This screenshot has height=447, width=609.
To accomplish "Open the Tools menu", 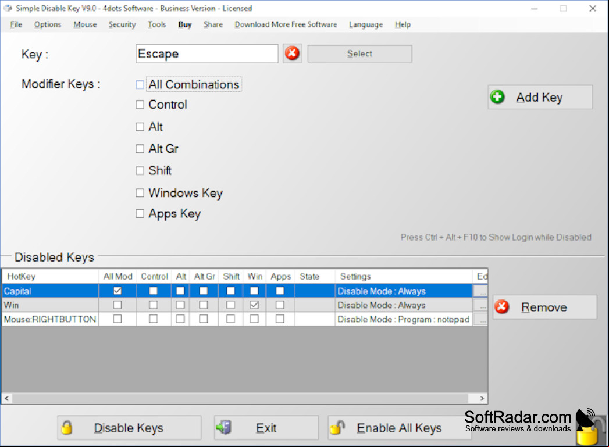I will 157,24.
